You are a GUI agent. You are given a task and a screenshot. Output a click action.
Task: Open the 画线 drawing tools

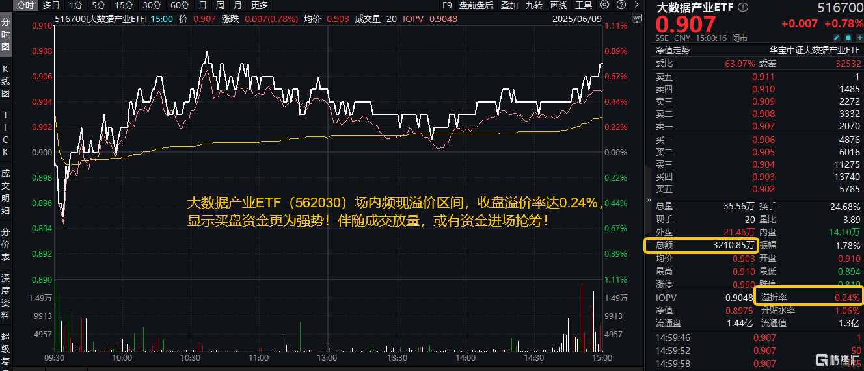[x=559, y=5]
